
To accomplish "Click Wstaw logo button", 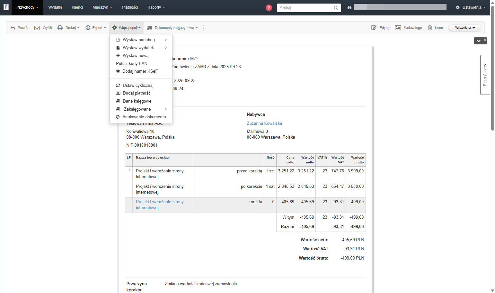I will 409,28.
